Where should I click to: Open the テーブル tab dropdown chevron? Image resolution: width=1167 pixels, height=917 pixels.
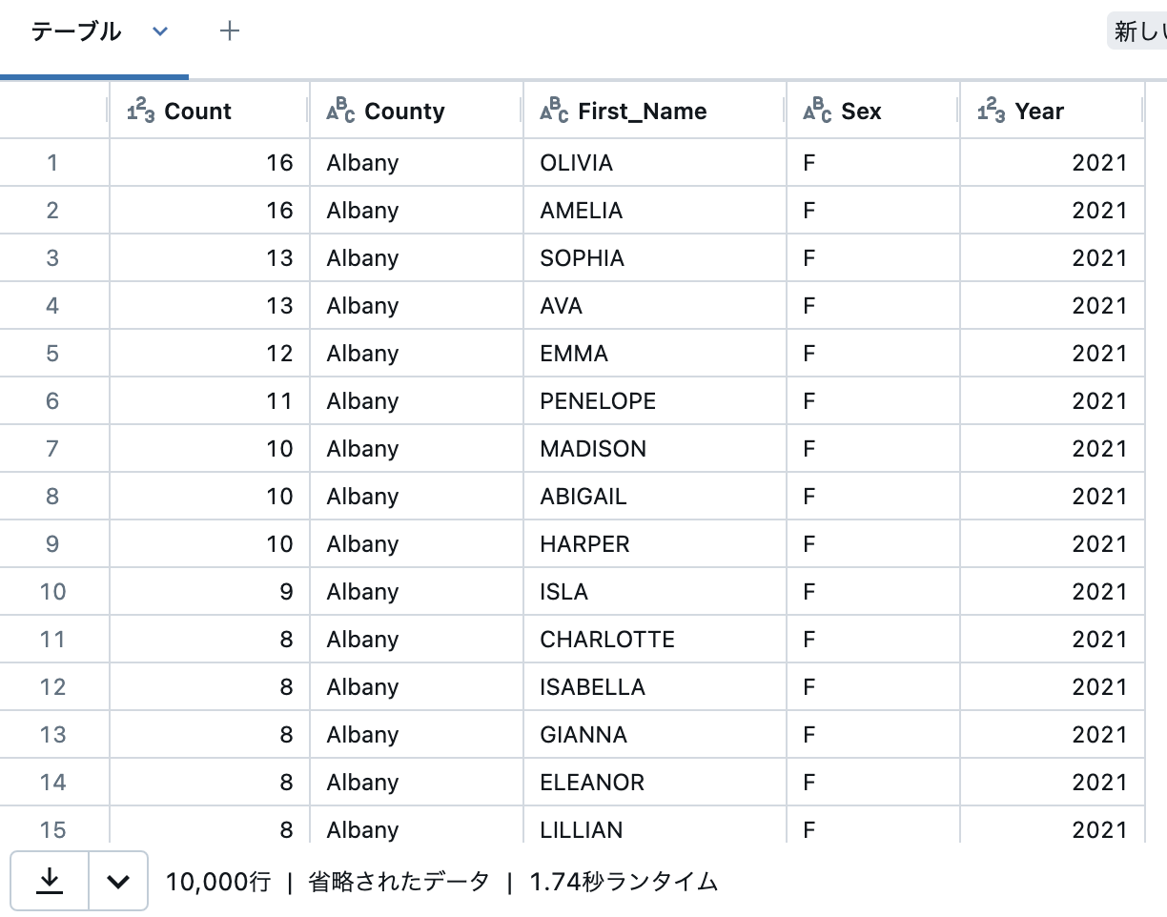160,31
